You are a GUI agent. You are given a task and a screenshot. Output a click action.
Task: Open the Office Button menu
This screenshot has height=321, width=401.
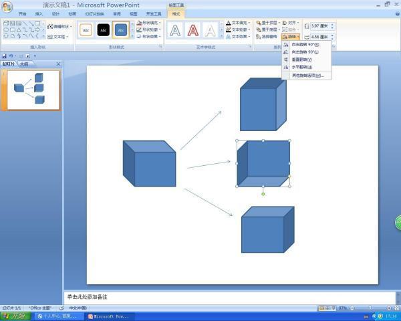[x=7, y=7]
